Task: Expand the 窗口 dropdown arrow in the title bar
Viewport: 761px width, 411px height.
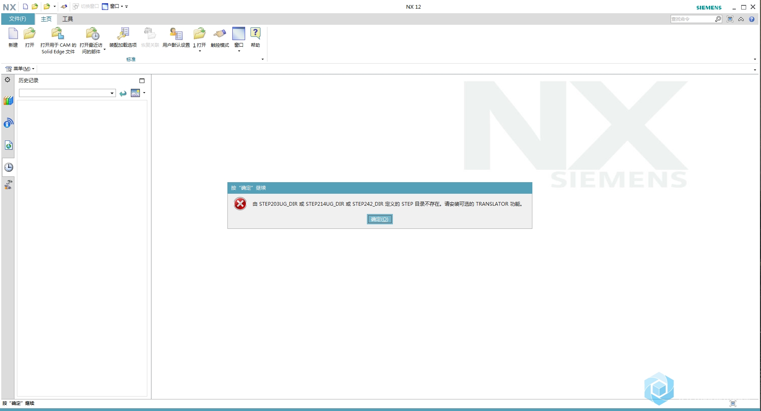Action: point(122,7)
